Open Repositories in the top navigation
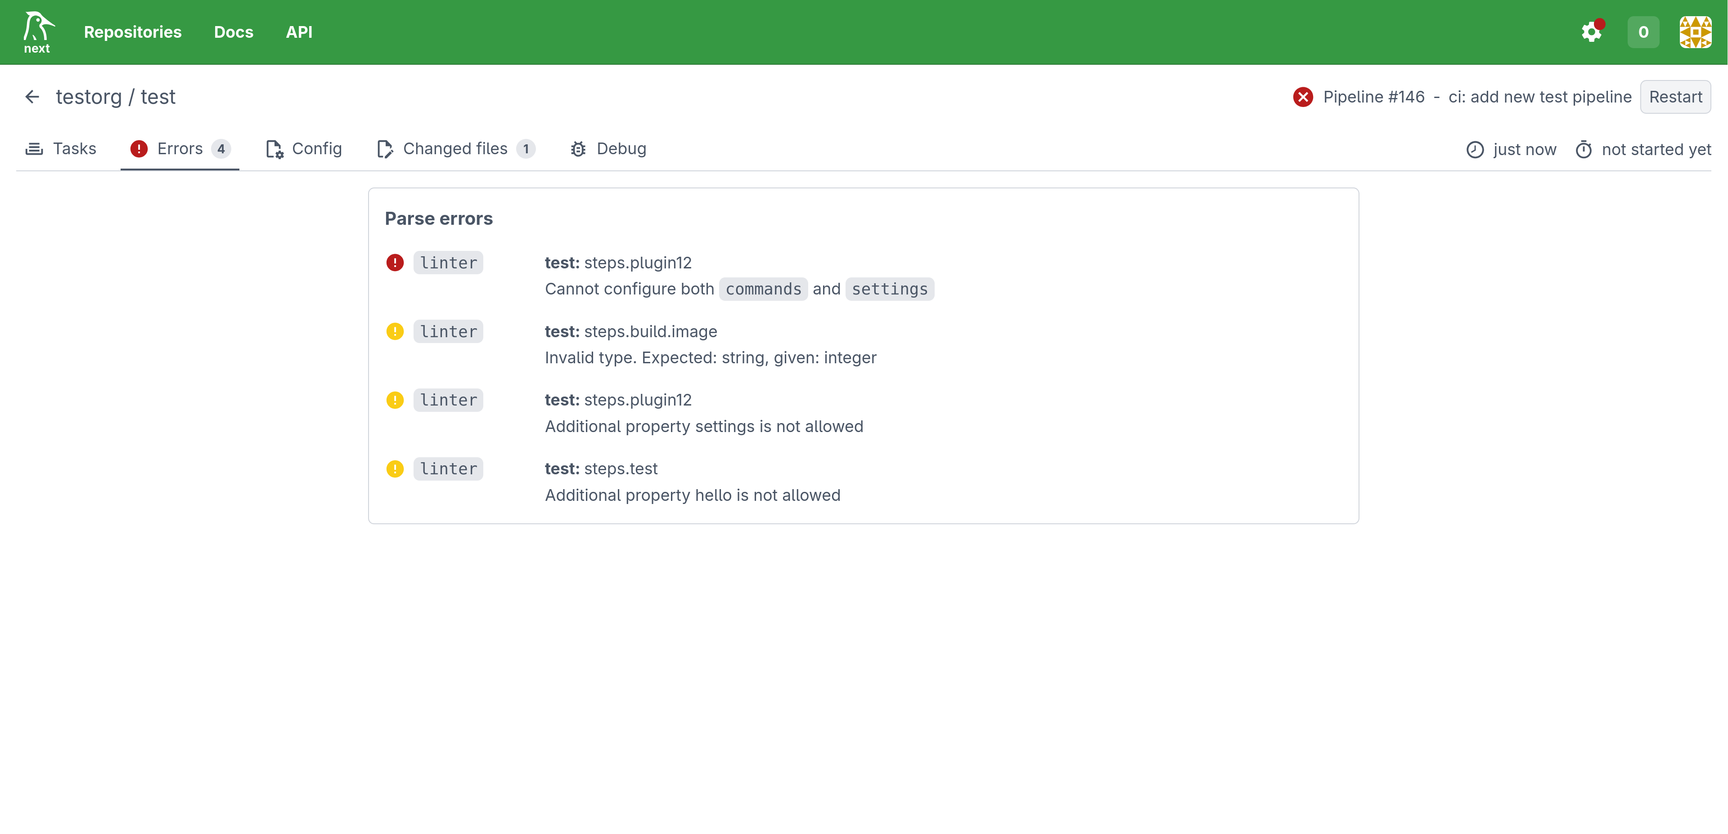The height and width of the screenshot is (834, 1728). click(132, 31)
